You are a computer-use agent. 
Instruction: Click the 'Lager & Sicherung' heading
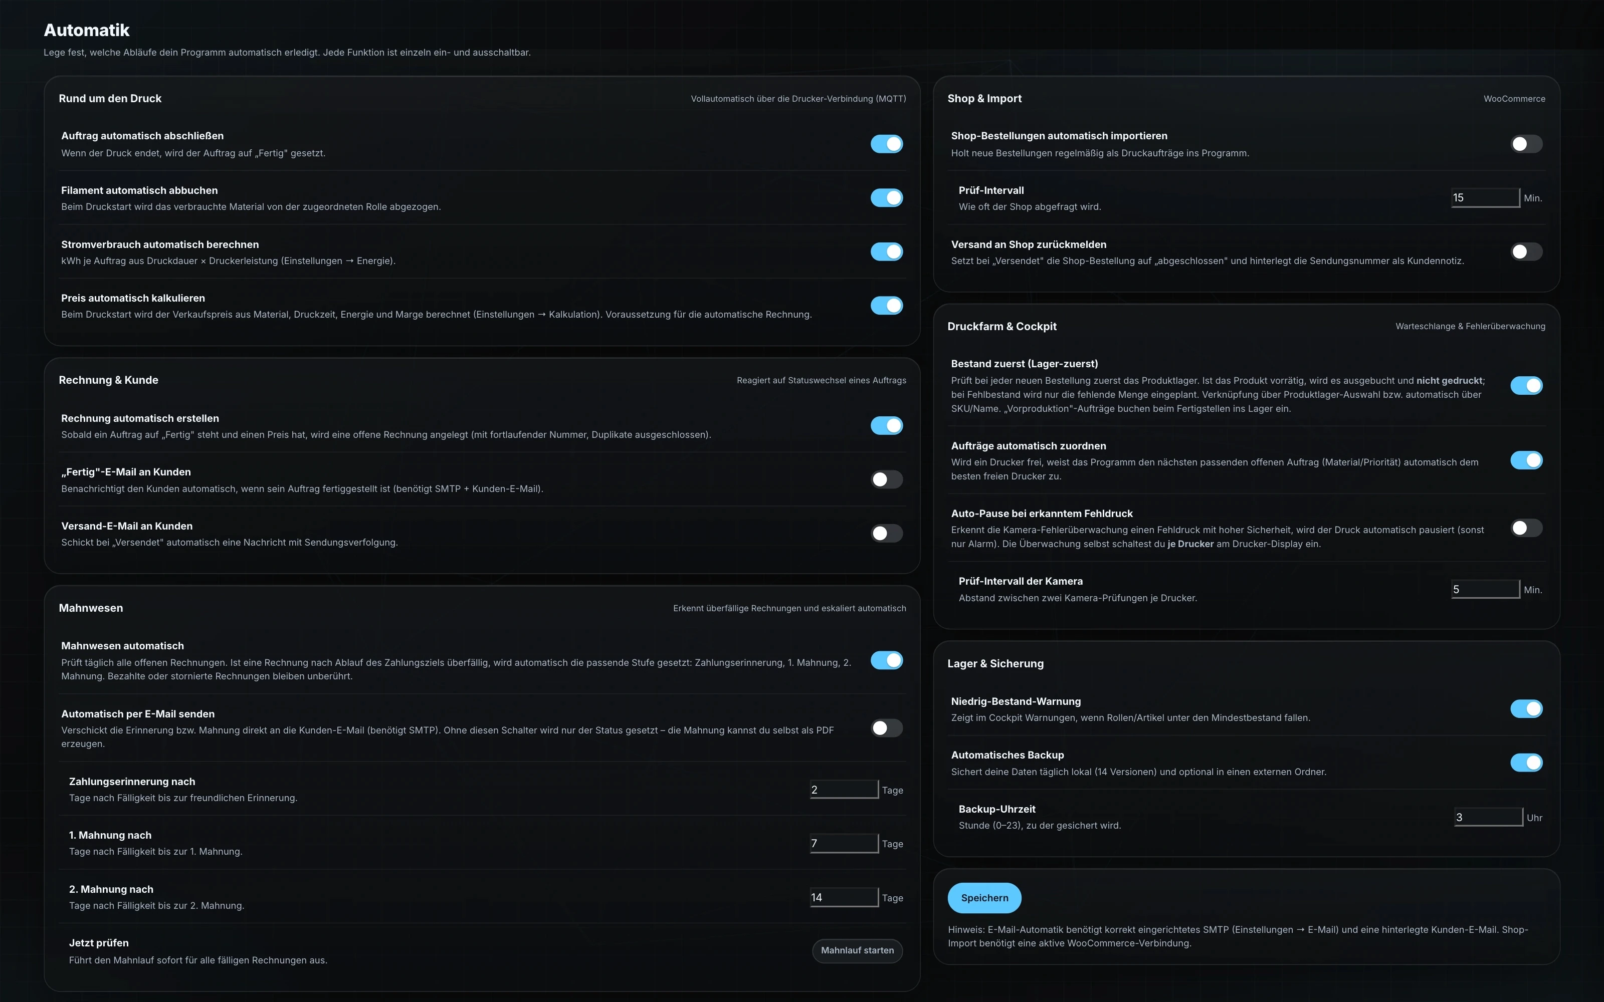tap(995, 663)
